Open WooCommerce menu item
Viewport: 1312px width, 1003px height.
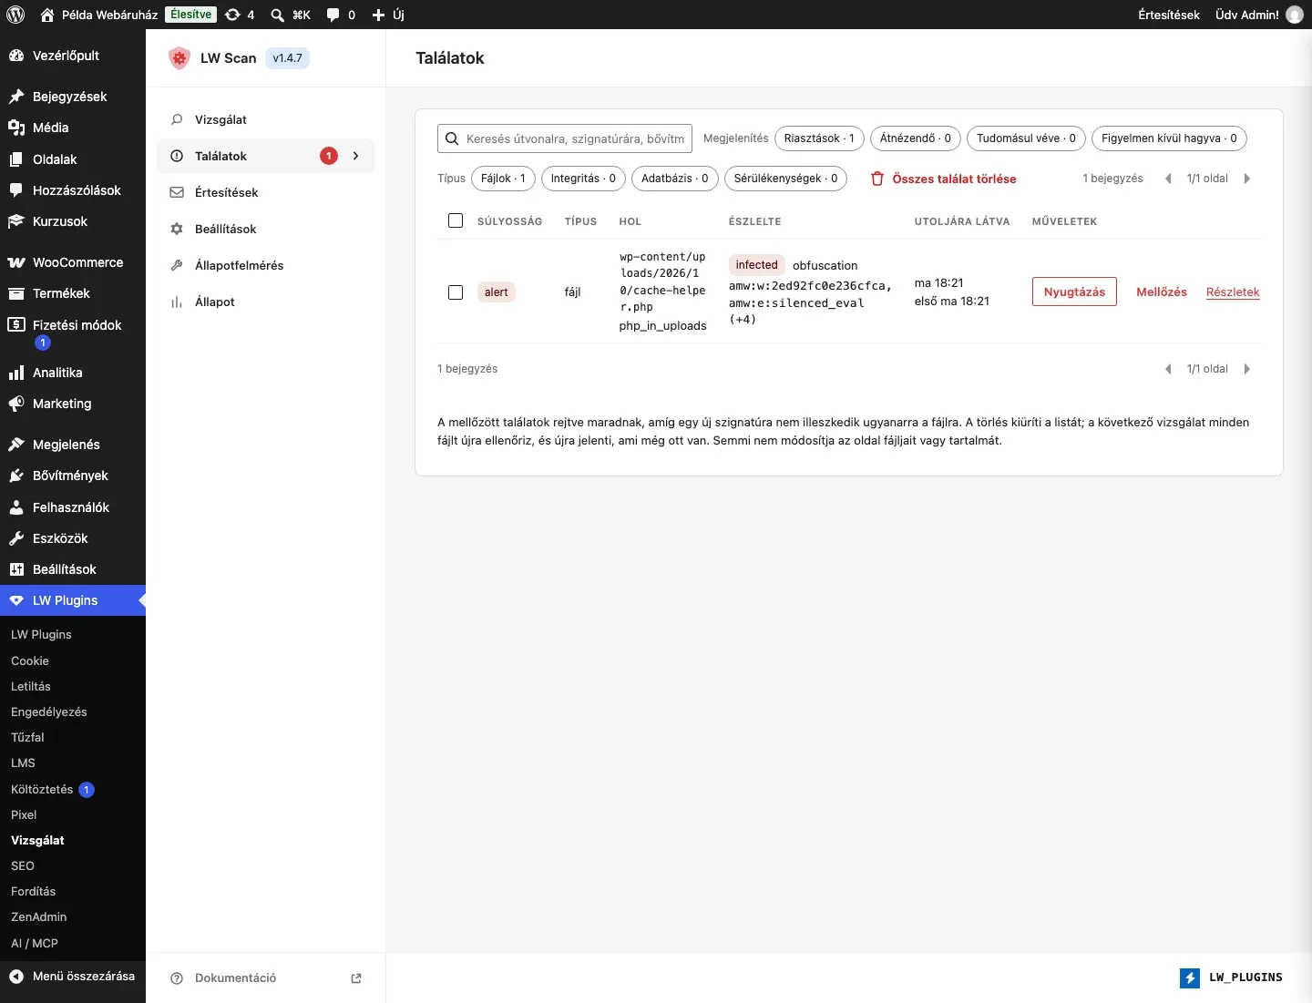(x=73, y=262)
